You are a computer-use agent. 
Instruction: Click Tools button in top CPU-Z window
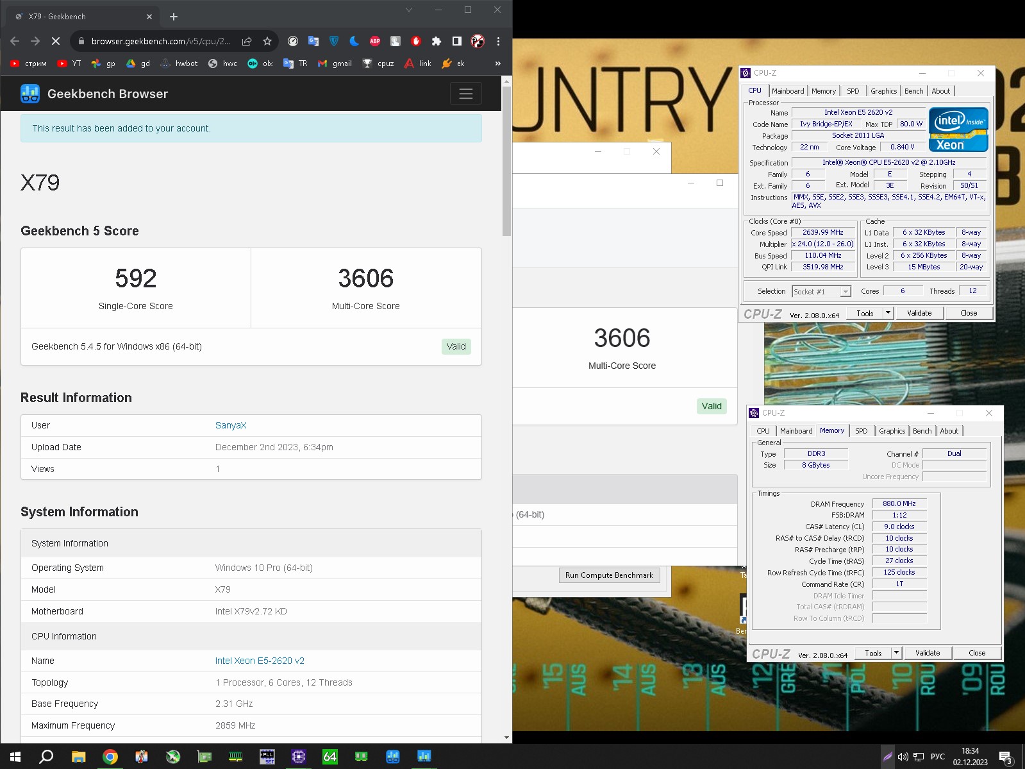pyautogui.click(x=865, y=314)
